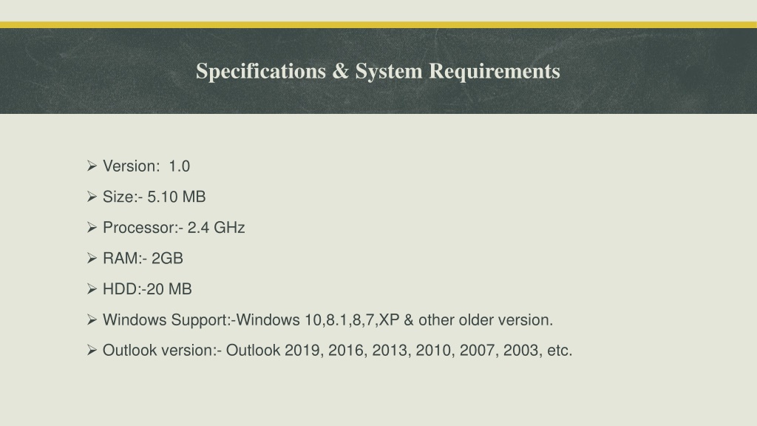Click the arrow bullet beside Size
This screenshot has width=757, height=426.
pos(92,197)
